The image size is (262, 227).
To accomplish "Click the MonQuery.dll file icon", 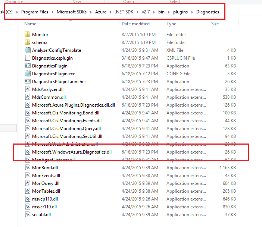I will 28,183.
